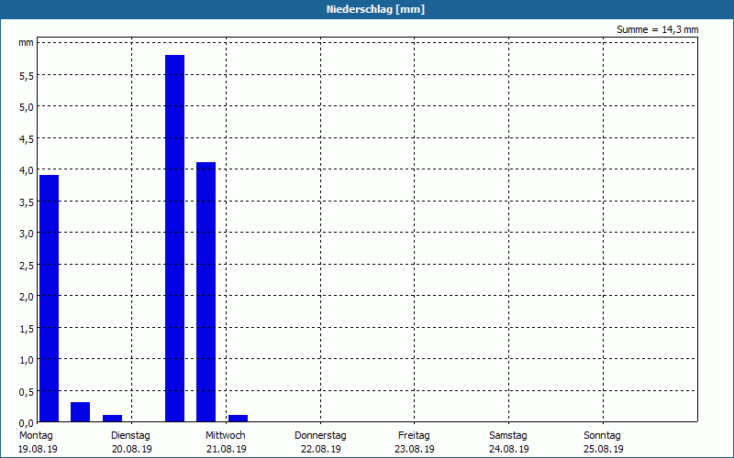Click the 'mm' unit label on y-axis

coord(27,43)
